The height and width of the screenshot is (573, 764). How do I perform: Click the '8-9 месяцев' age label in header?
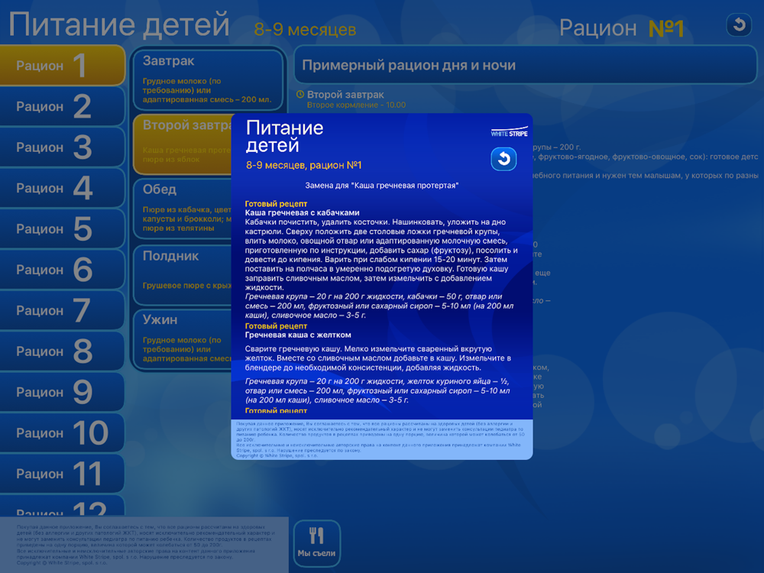click(x=305, y=30)
